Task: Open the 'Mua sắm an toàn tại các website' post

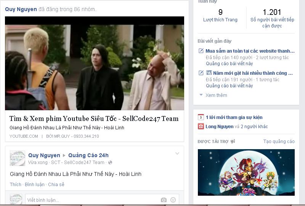Action: (250, 51)
